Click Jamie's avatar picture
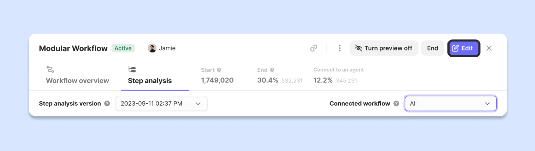This screenshot has height=151, width=535. pos(152,48)
